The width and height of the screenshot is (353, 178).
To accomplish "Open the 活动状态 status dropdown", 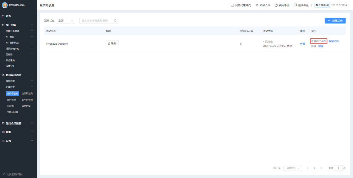I will (65, 20).
